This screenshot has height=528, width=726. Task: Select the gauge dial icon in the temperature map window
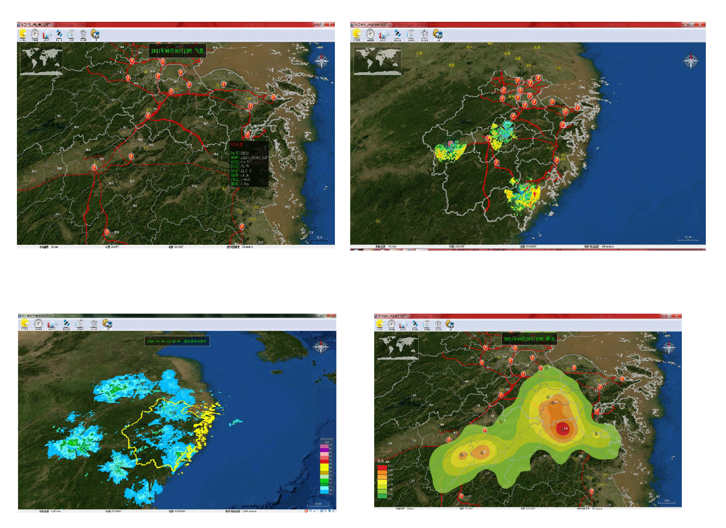click(x=35, y=34)
